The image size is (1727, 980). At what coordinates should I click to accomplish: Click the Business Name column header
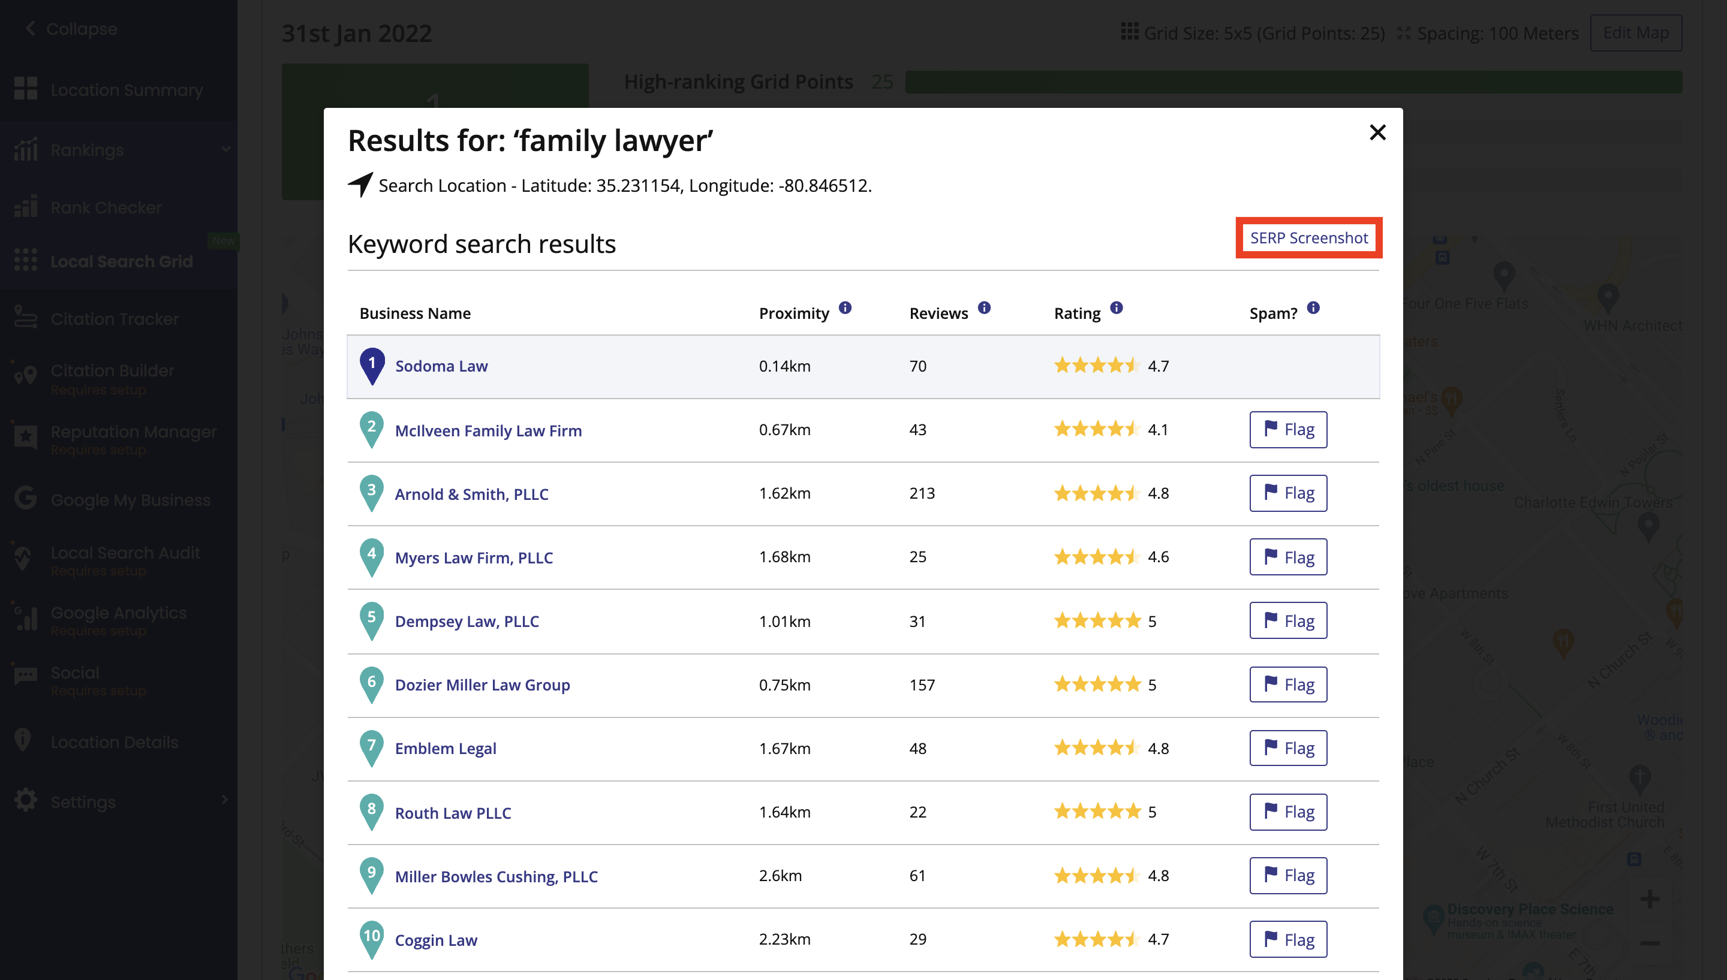[415, 313]
